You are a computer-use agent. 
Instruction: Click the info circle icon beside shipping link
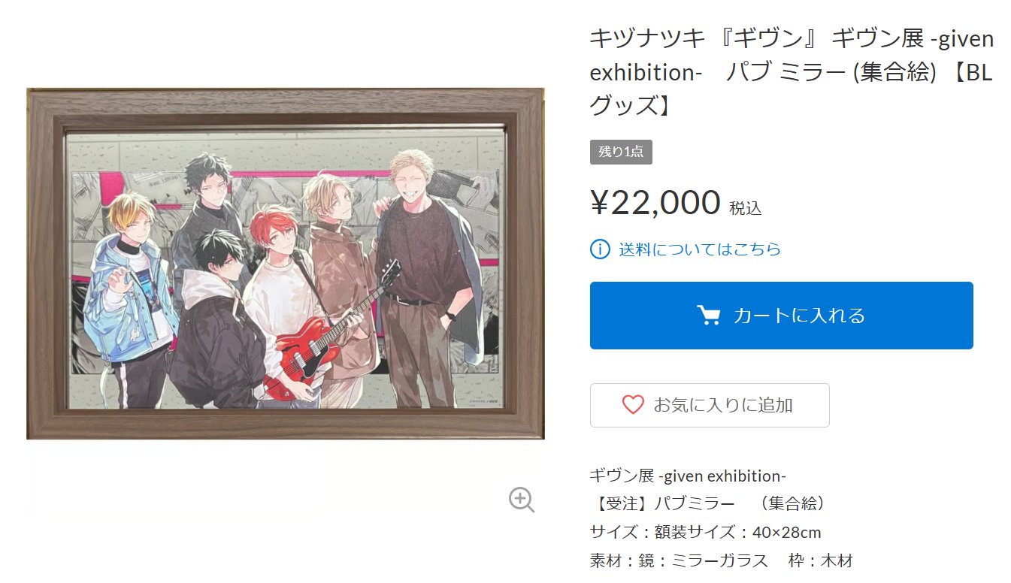(600, 249)
